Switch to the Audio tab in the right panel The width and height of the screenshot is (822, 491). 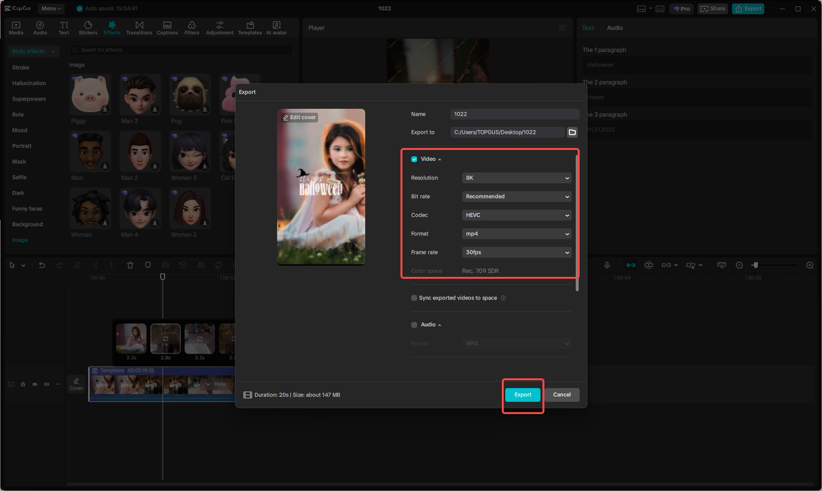(x=614, y=28)
